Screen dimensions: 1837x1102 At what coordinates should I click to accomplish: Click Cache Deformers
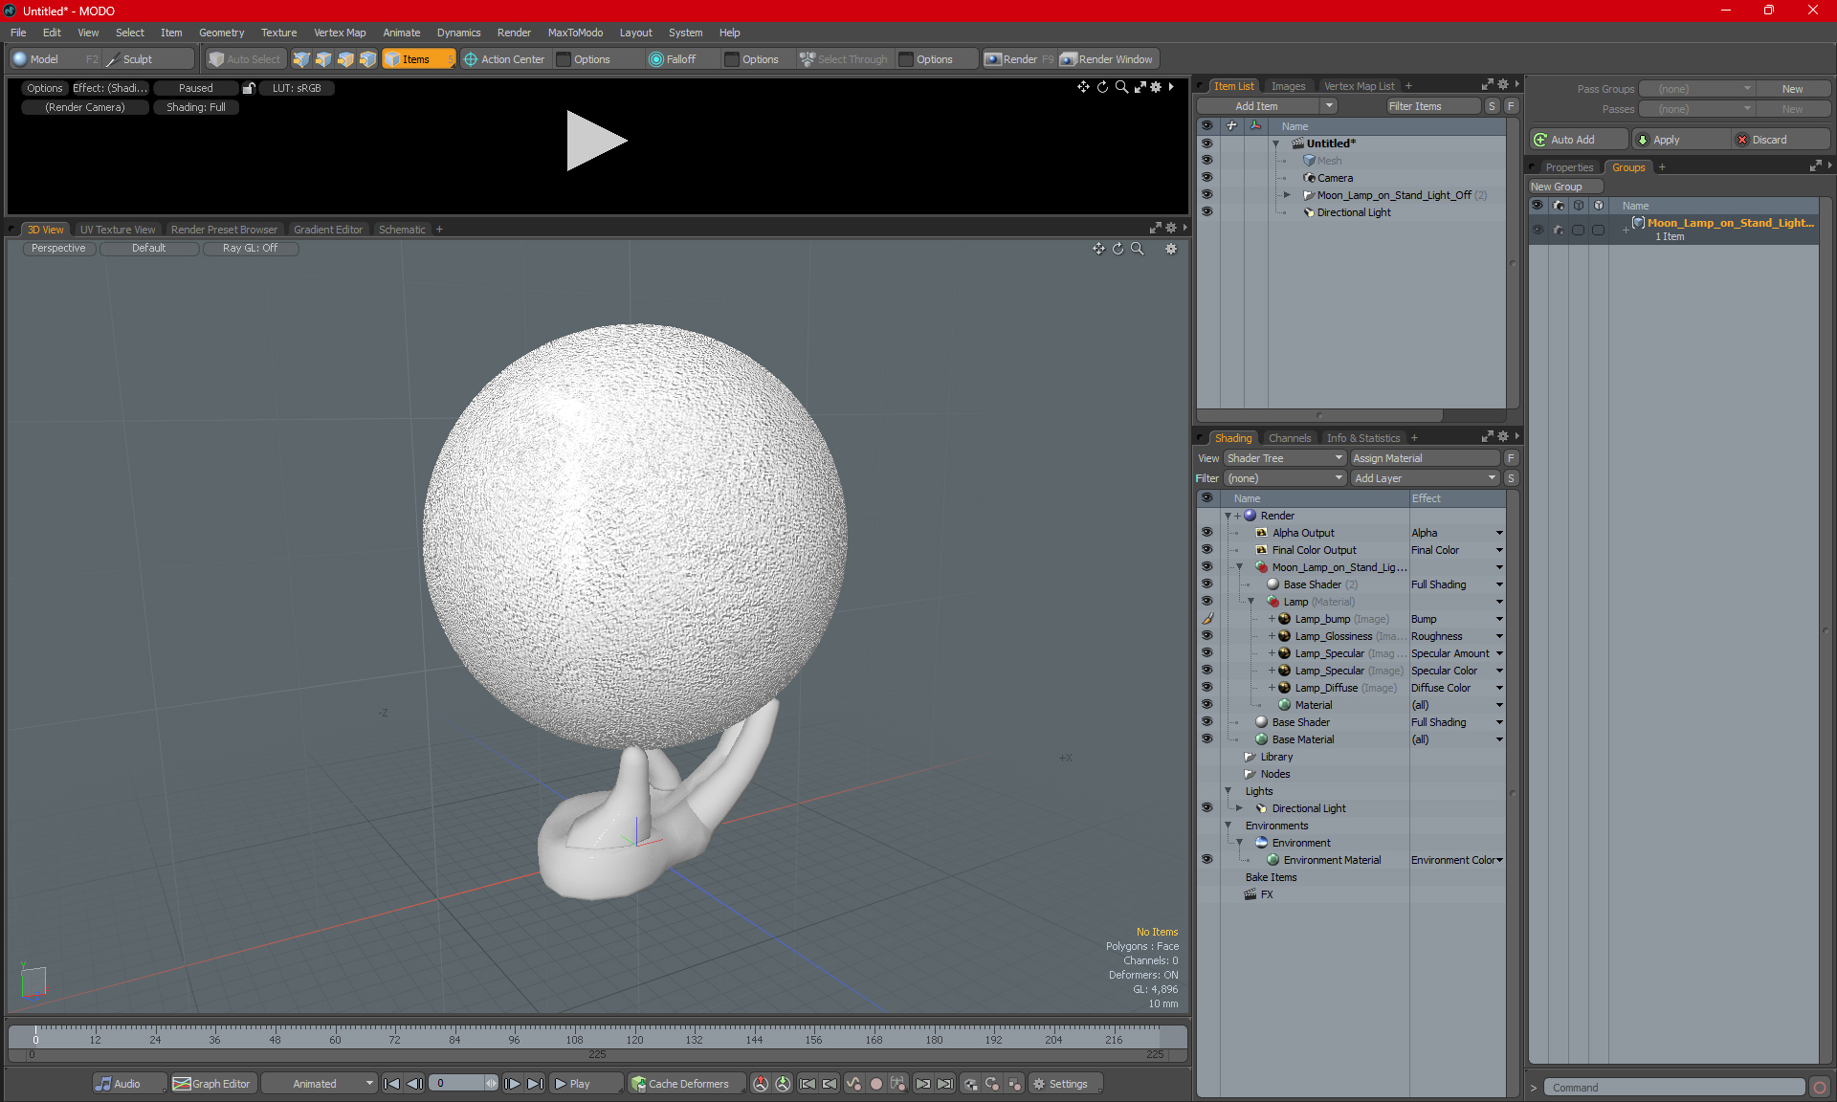(x=687, y=1084)
